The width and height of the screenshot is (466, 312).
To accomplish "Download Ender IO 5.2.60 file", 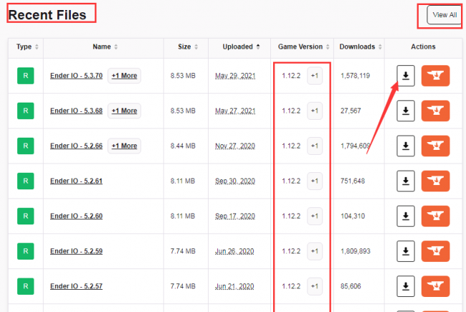I will [406, 216].
